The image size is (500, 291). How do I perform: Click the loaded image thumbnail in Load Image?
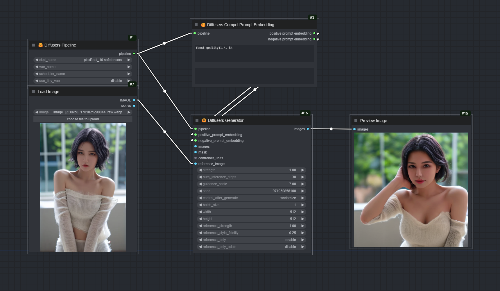(83, 188)
